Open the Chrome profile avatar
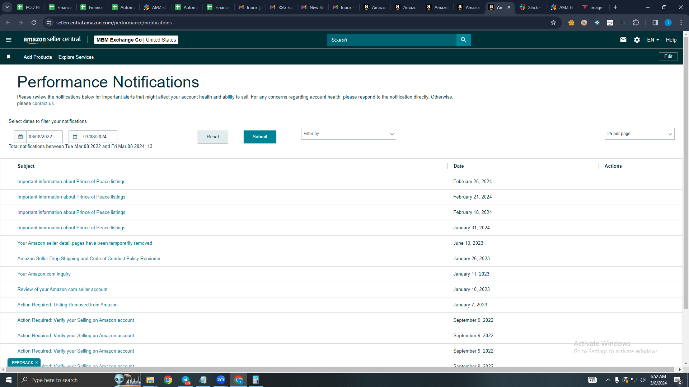Viewport: 689px width, 387px height. 668,23
